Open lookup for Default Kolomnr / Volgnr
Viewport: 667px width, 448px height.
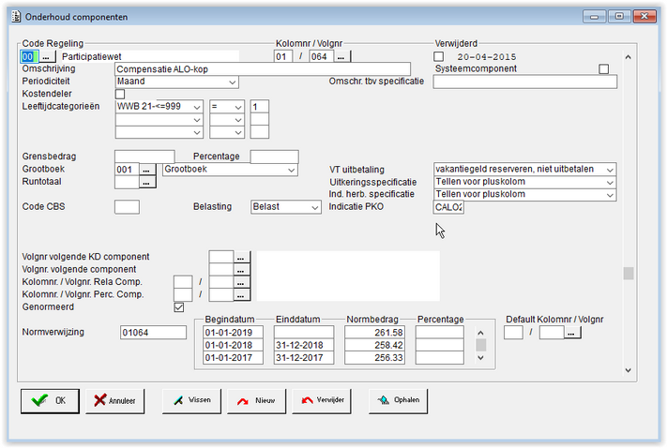coord(571,333)
